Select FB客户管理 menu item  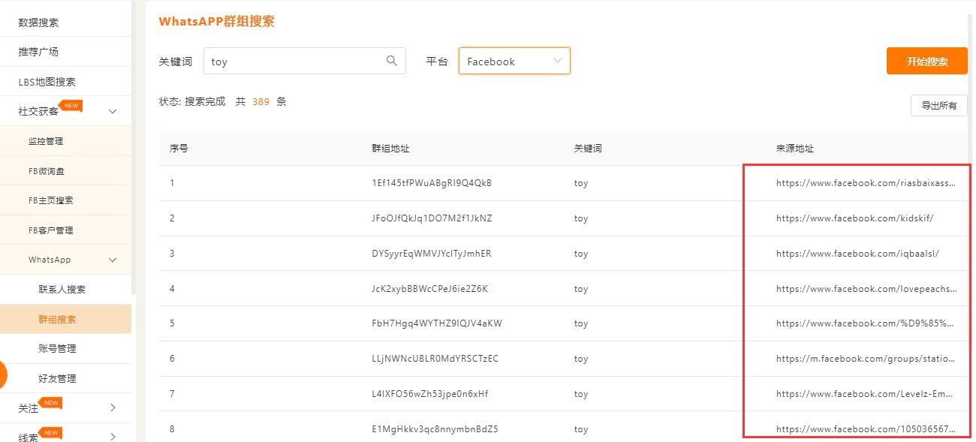click(50, 230)
